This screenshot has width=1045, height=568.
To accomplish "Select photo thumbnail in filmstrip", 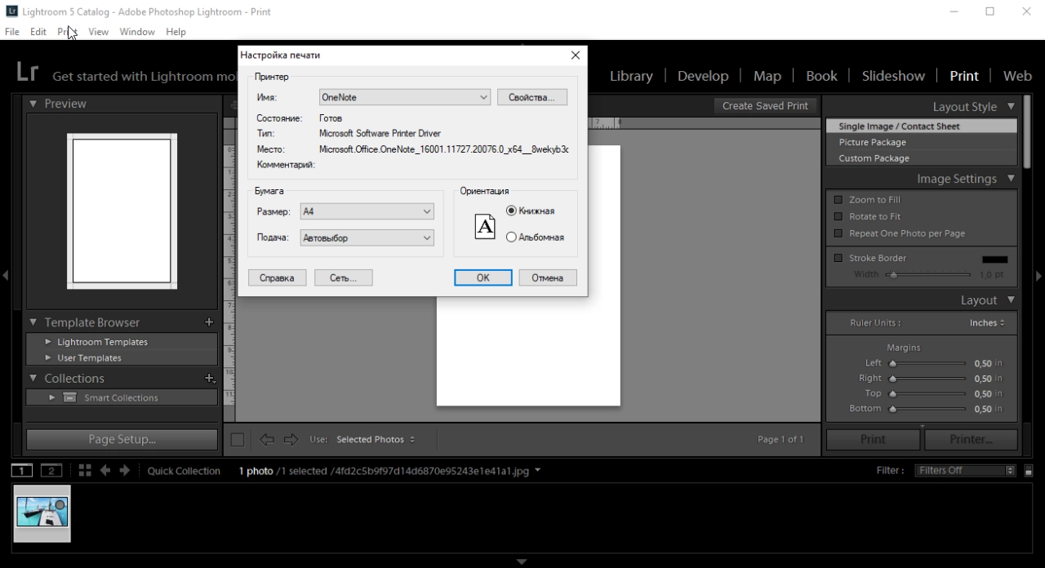I will pyautogui.click(x=42, y=513).
